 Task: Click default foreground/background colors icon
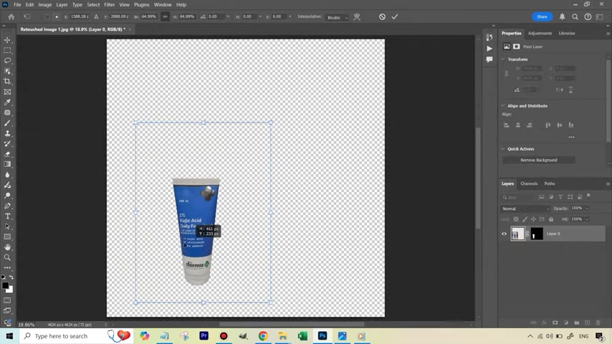point(3,277)
